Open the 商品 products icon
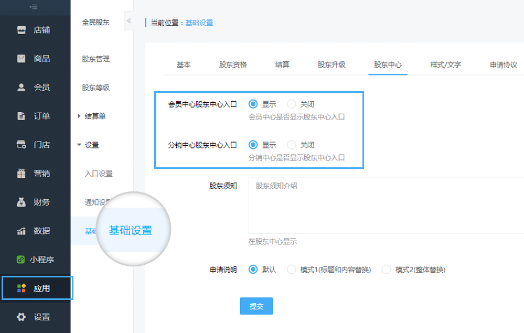Viewport: 524px width, 333px height. (22, 59)
